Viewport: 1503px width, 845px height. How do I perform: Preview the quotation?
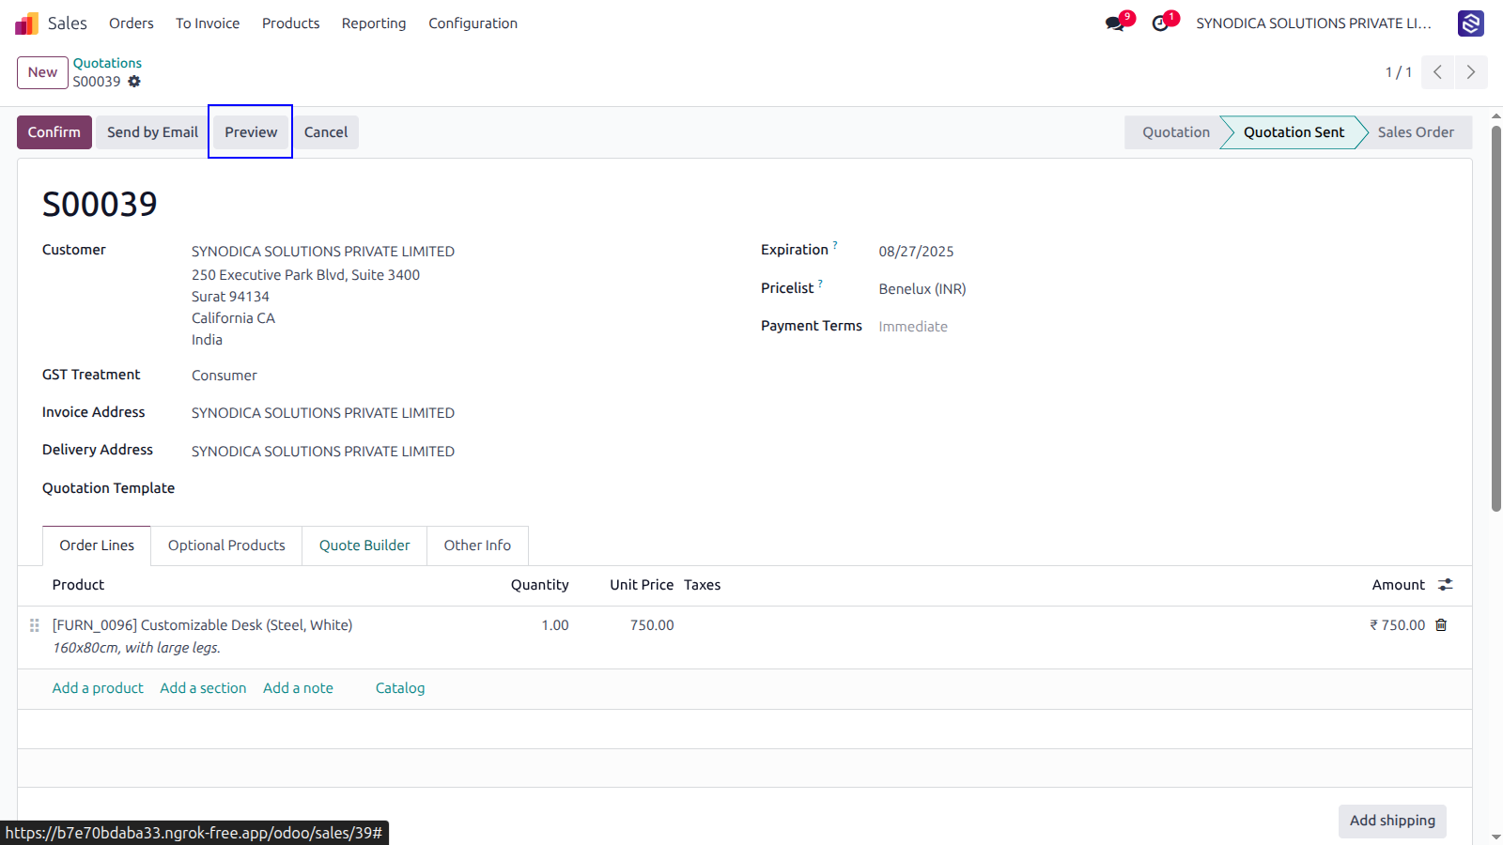click(x=251, y=132)
